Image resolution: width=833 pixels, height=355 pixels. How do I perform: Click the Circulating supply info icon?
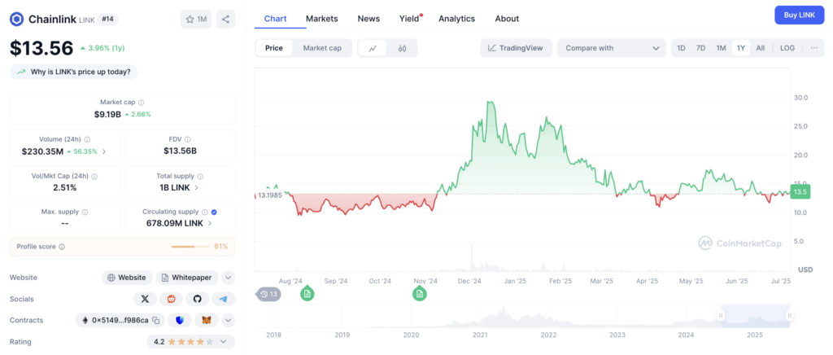tap(204, 212)
